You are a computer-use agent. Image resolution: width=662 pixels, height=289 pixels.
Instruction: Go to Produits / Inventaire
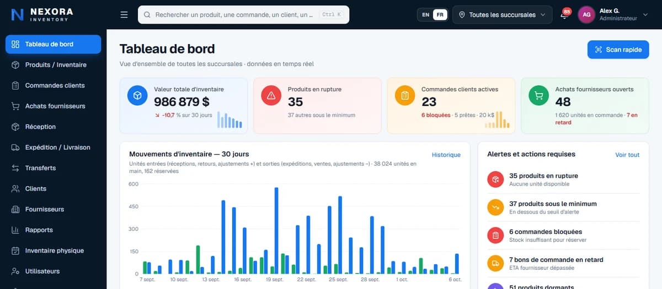pyautogui.click(x=53, y=65)
